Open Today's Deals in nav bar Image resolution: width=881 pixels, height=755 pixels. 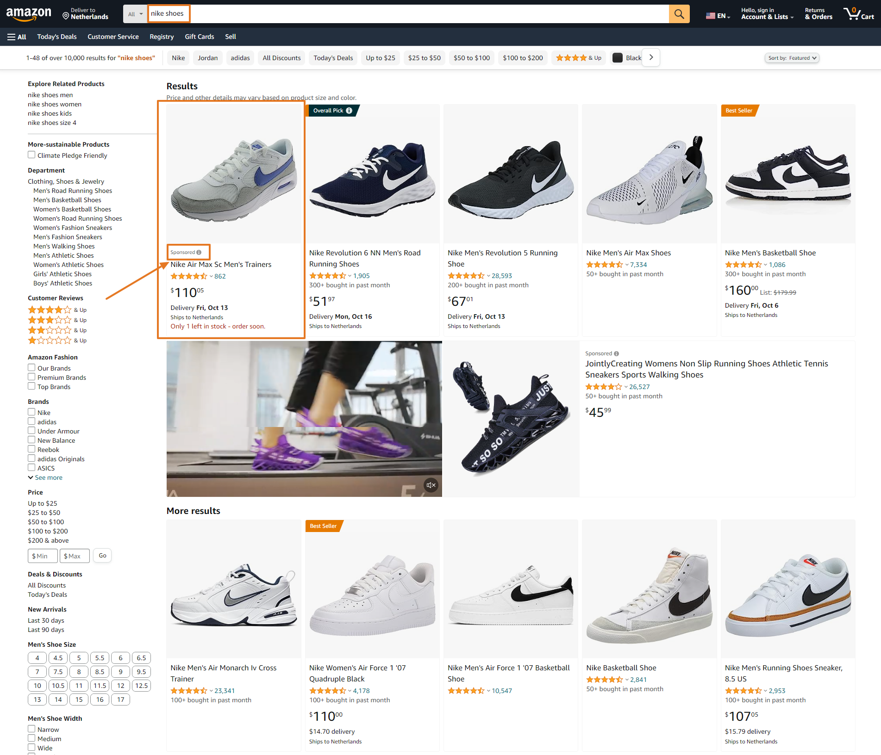point(57,37)
